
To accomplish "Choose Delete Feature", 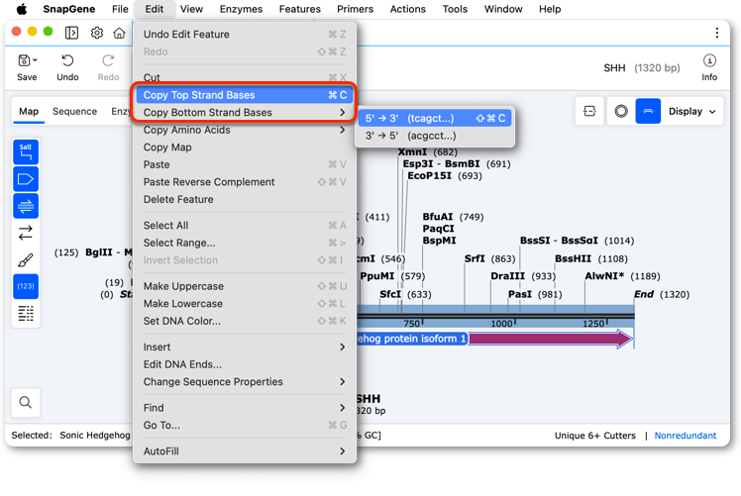I will pyautogui.click(x=245, y=199).
